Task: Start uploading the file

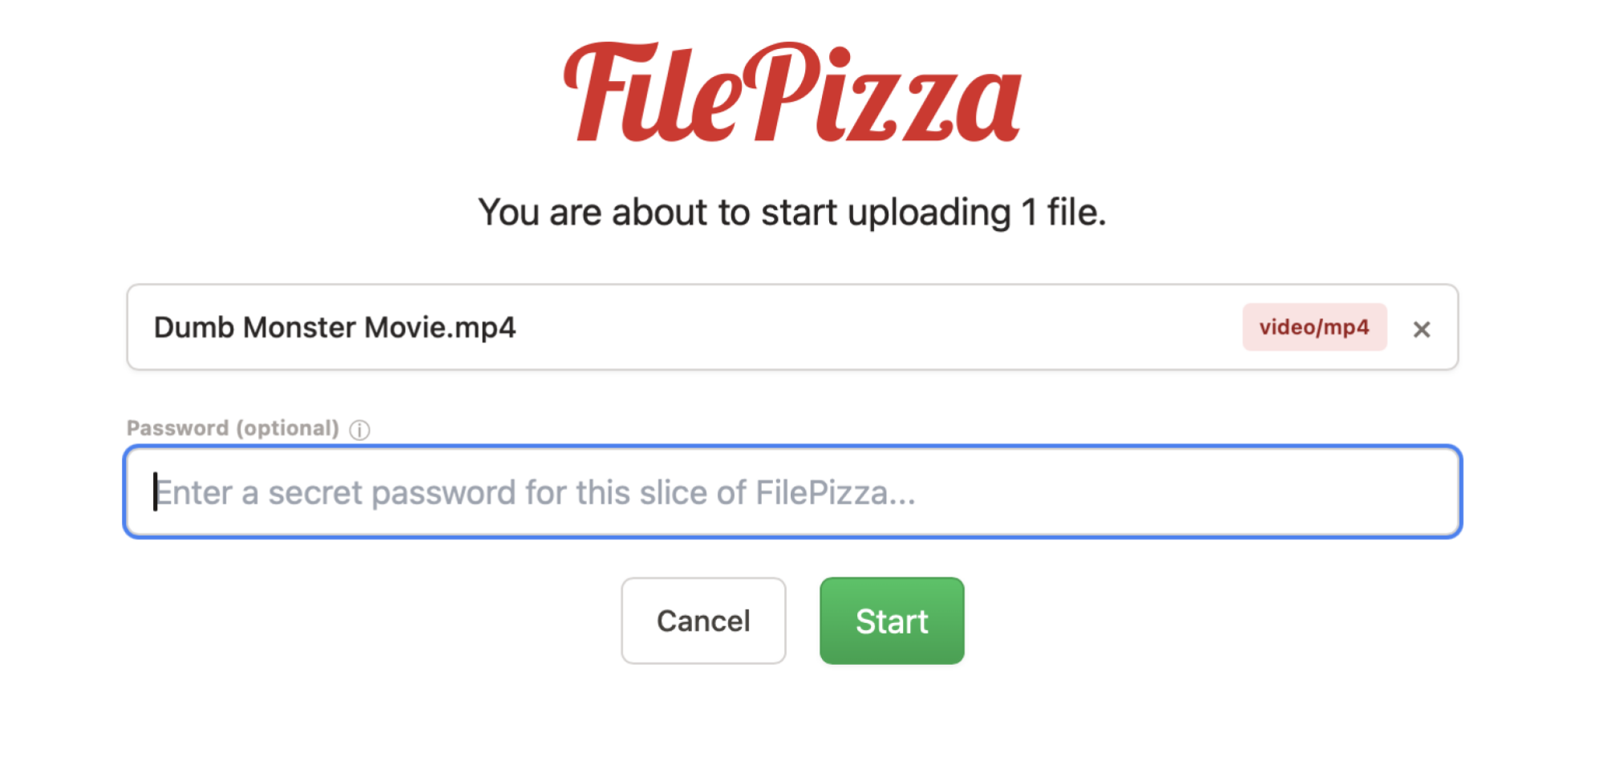Action: pos(891,621)
